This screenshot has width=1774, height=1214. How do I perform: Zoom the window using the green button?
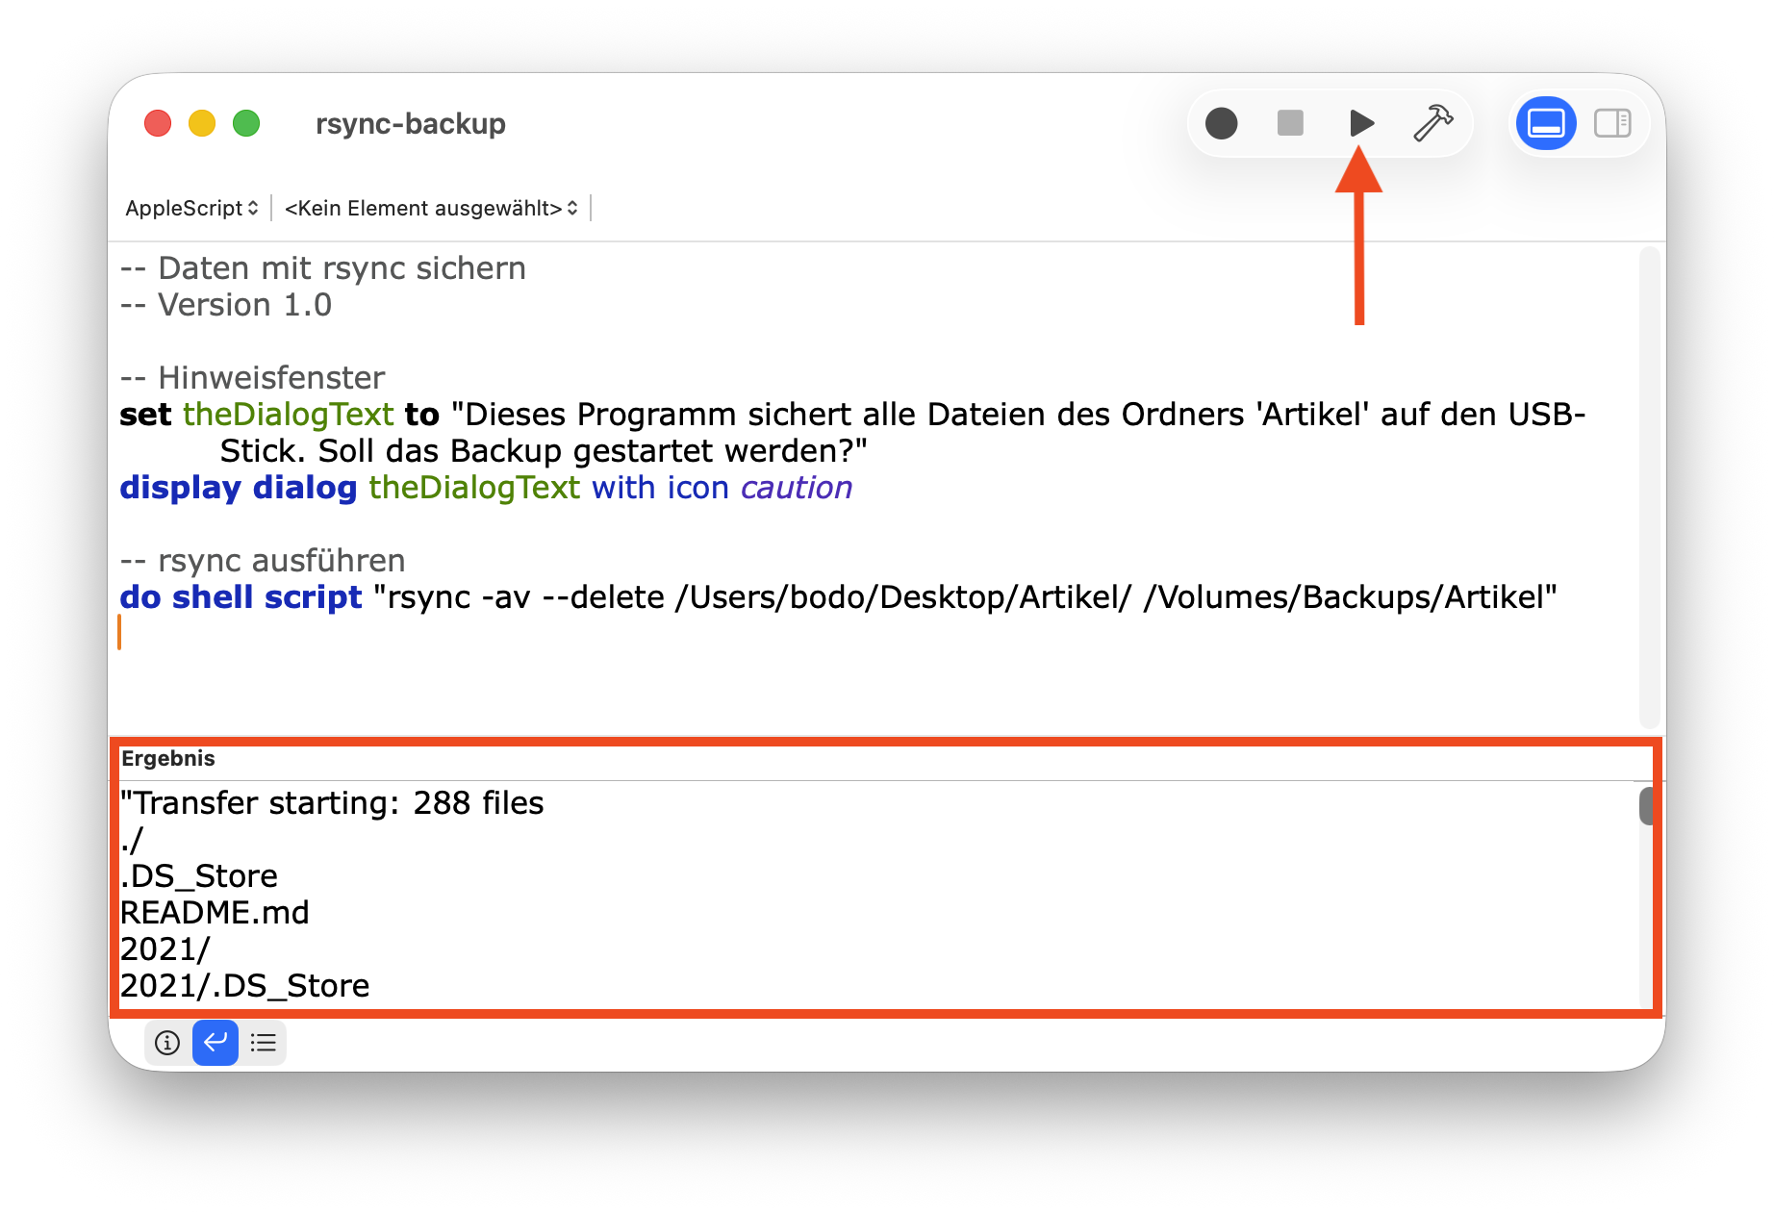click(x=246, y=123)
